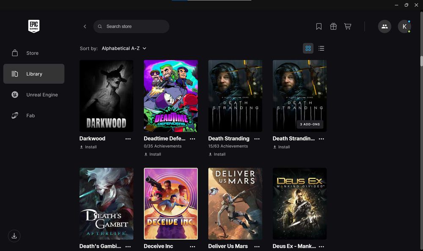
Task: Click the Death's Gambi... title text
Action: [100, 246]
